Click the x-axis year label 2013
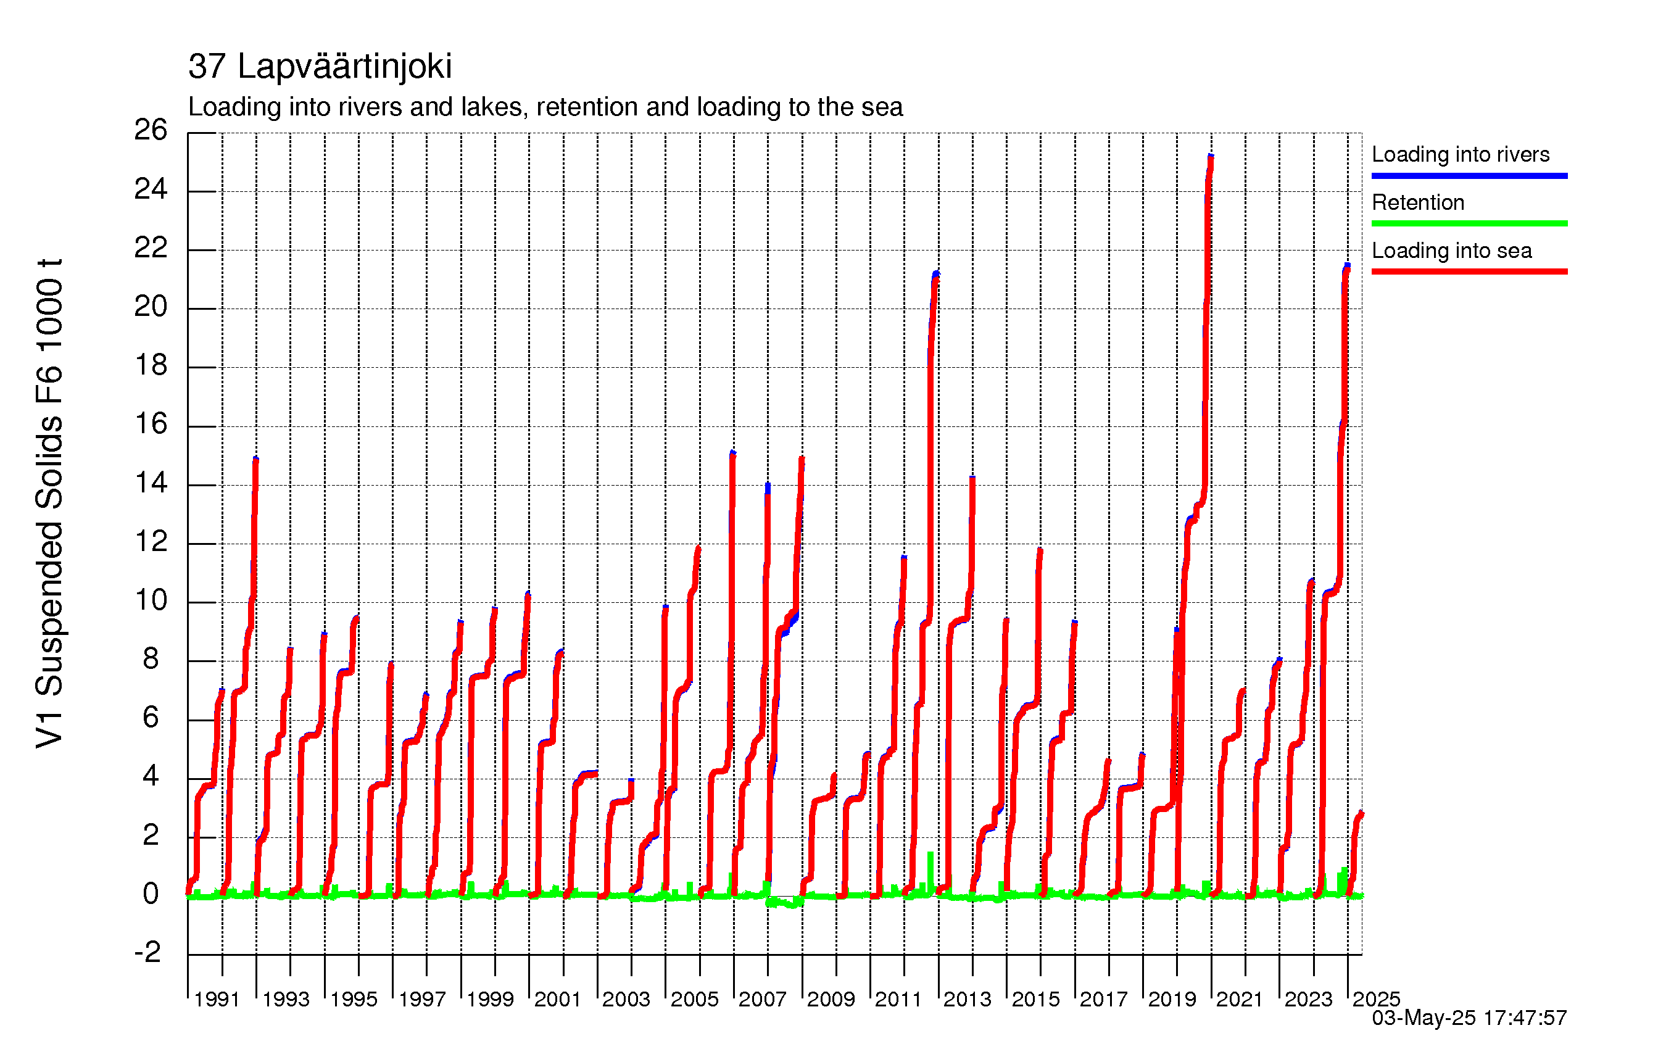This screenshot has width=1666, height=1049. (x=968, y=1000)
